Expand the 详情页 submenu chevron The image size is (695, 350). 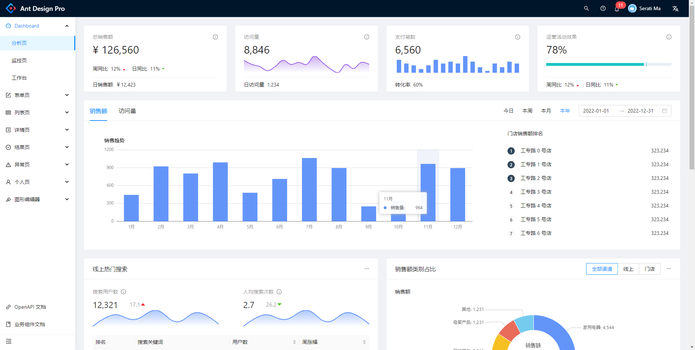pyautogui.click(x=67, y=130)
